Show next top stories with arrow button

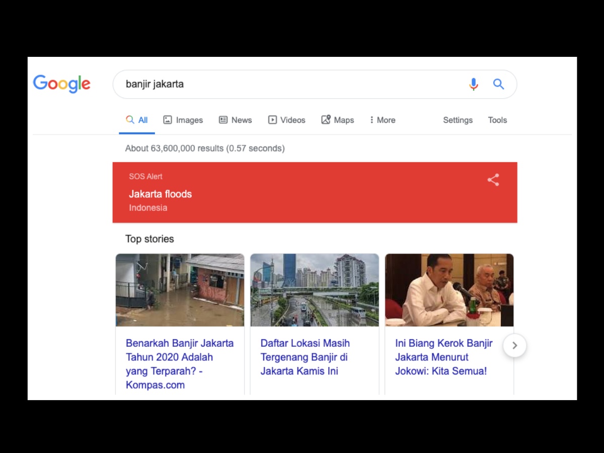pos(514,345)
